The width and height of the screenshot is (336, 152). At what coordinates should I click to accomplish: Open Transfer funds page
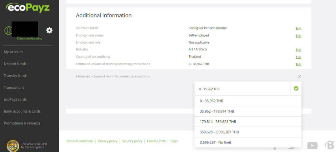click(15, 76)
